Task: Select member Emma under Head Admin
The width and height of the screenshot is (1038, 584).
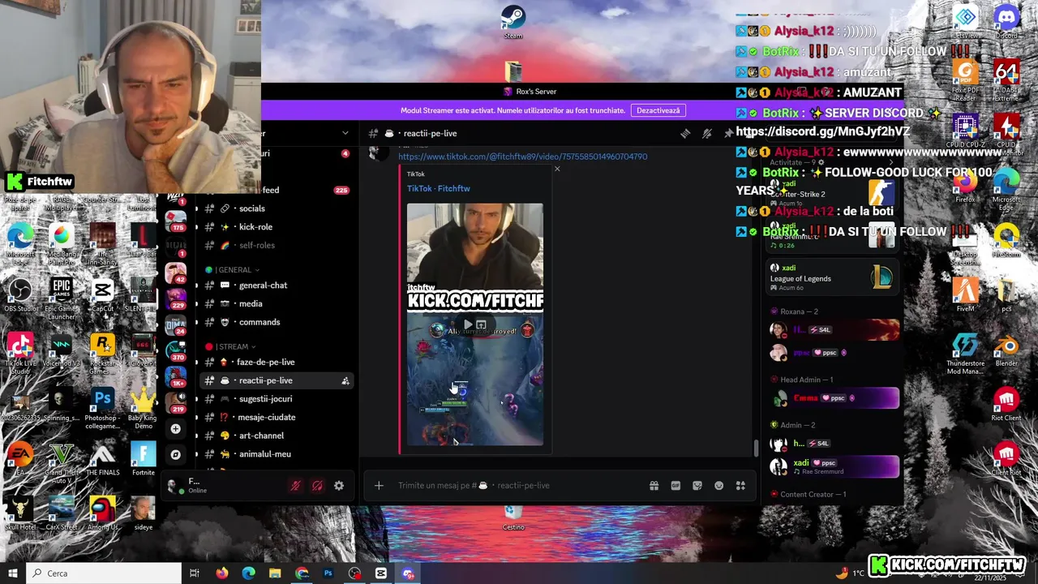Action: [834, 398]
